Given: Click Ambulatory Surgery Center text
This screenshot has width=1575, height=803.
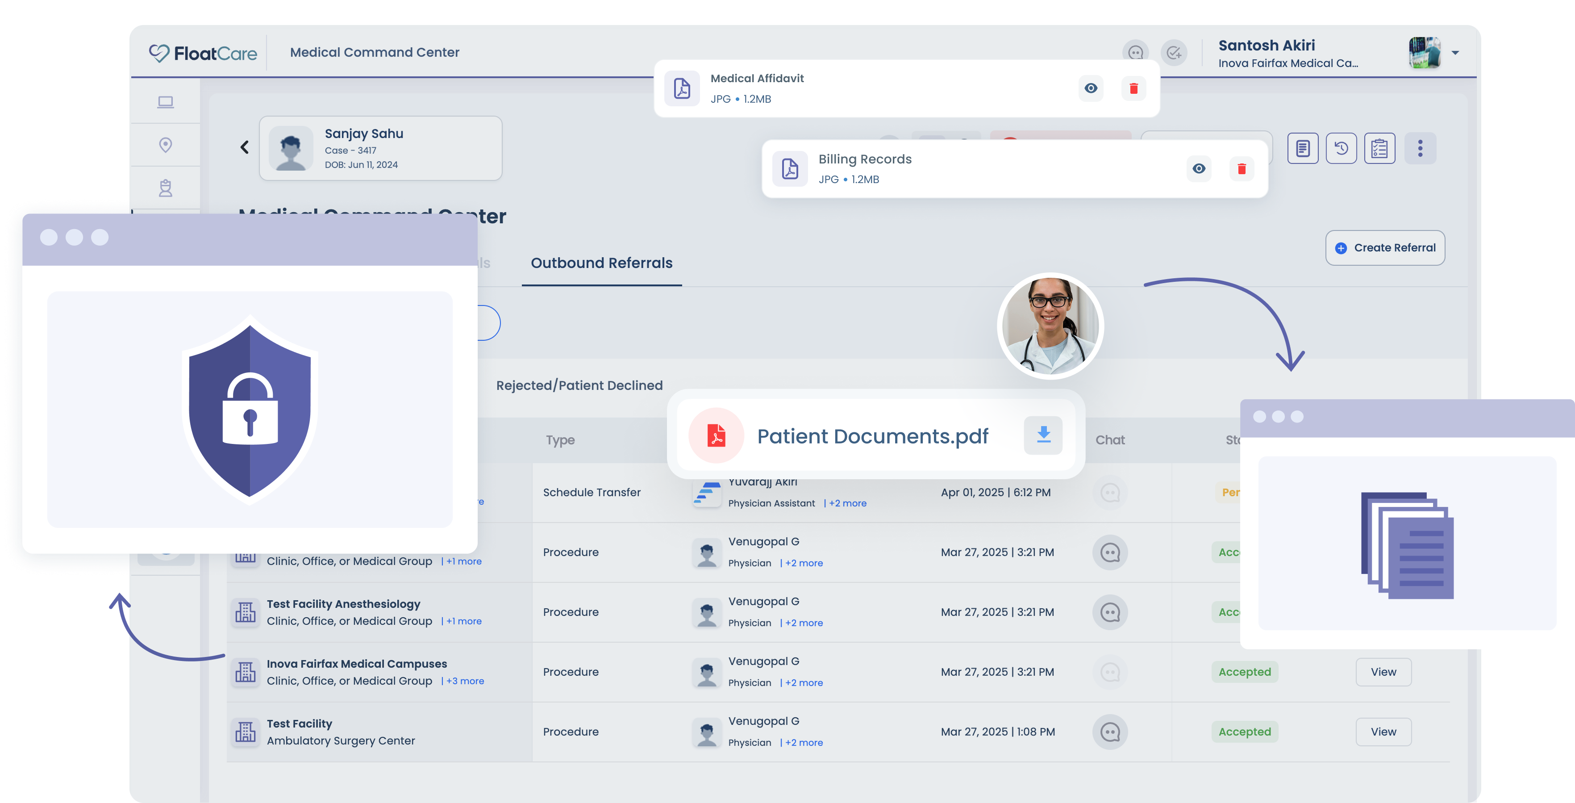Looking at the screenshot, I should coord(341,741).
